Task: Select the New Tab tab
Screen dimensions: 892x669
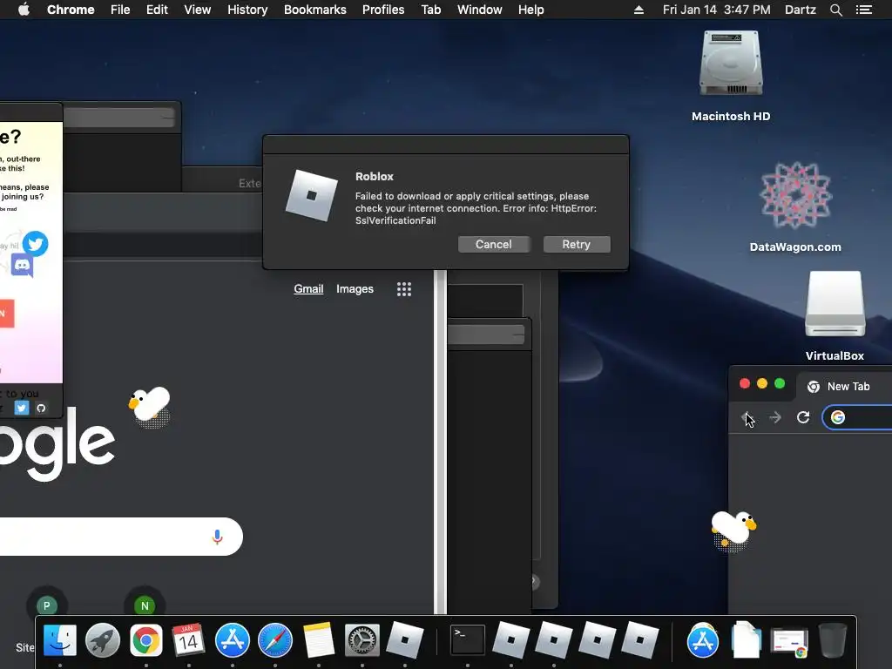Action: click(x=842, y=386)
